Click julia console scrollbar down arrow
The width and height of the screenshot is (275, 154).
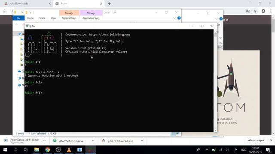click(x=215, y=130)
